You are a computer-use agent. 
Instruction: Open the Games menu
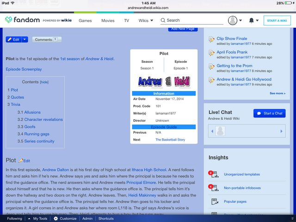(85, 20)
